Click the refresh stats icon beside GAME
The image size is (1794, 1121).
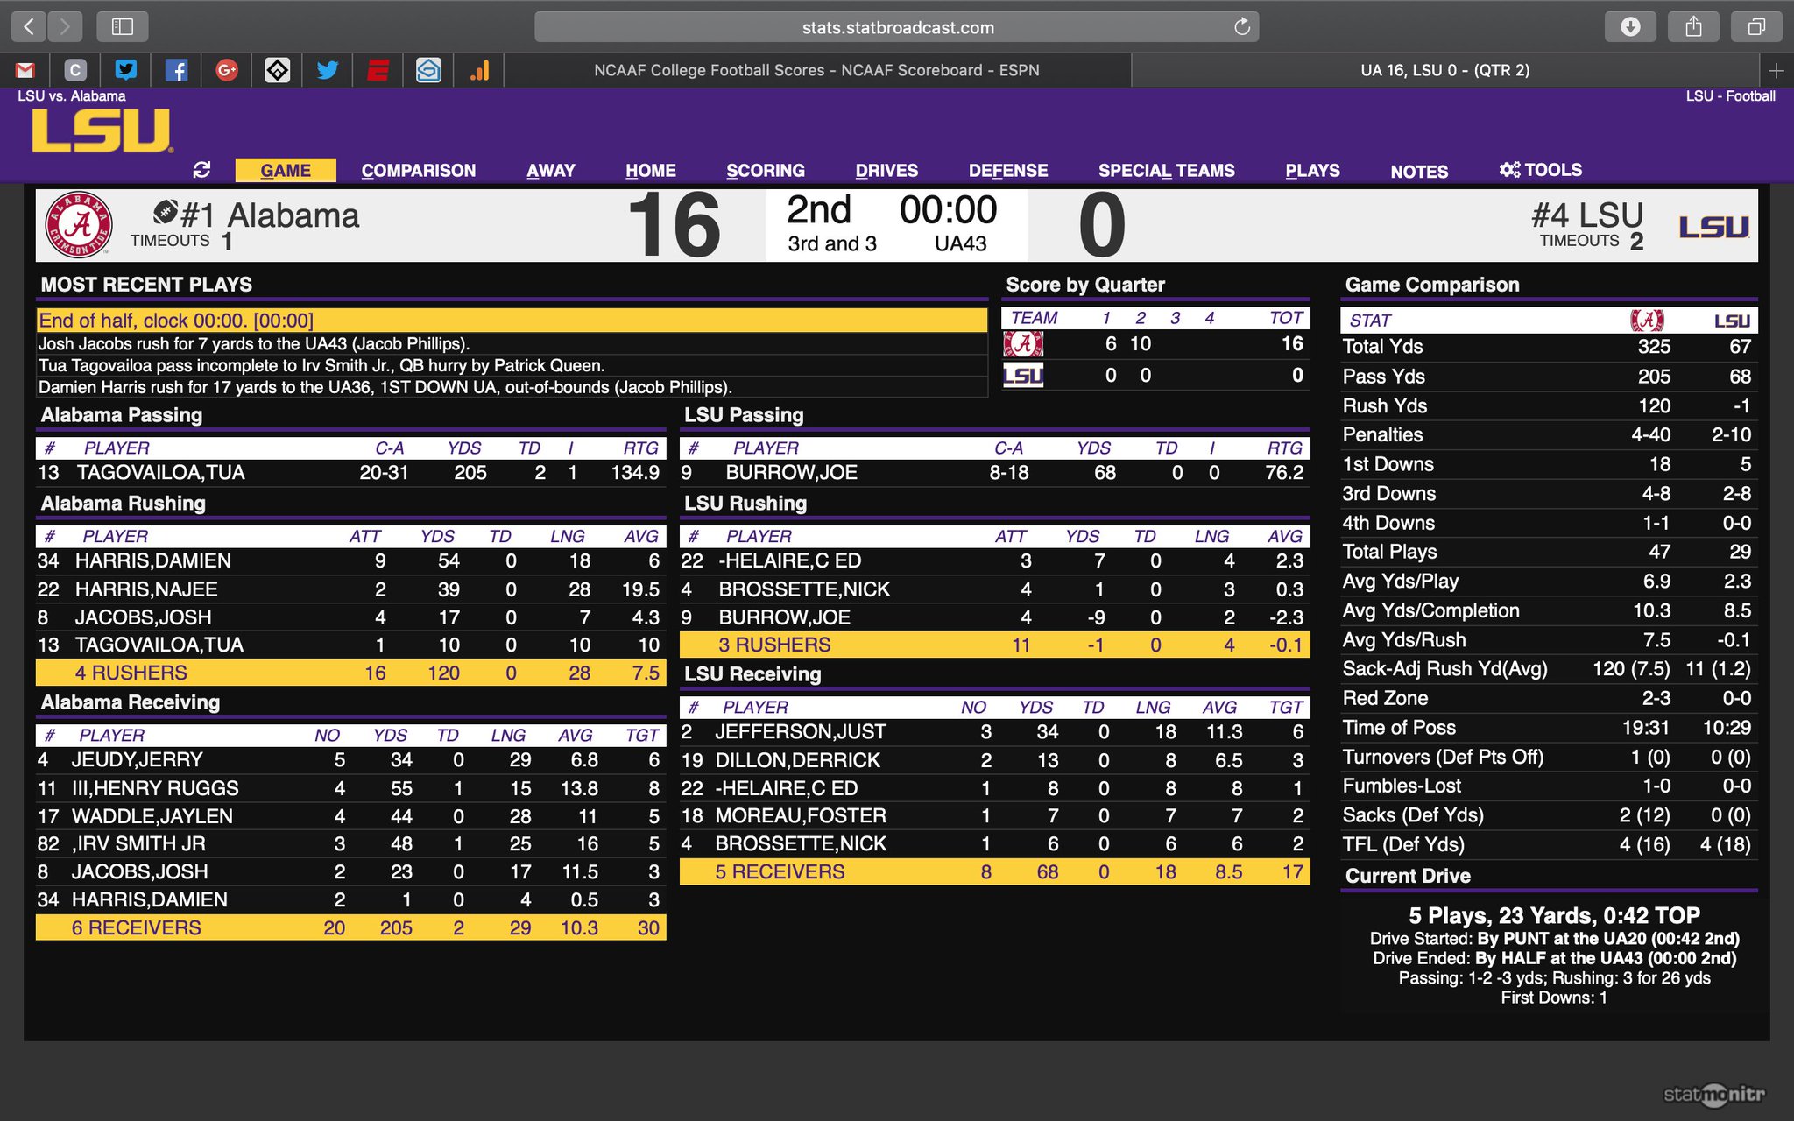coord(201,170)
